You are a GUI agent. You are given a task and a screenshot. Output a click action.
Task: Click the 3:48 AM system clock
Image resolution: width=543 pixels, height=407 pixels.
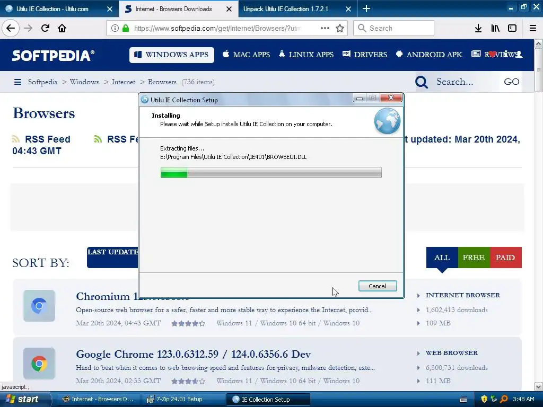click(x=523, y=399)
